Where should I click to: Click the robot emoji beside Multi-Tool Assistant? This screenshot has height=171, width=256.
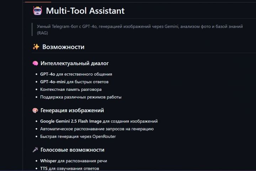(x=37, y=11)
